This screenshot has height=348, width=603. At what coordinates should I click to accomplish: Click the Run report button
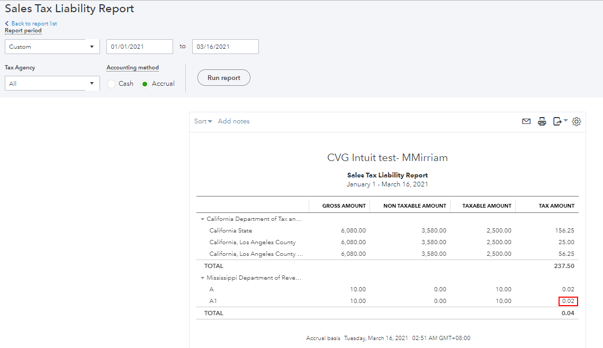click(x=223, y=77)
